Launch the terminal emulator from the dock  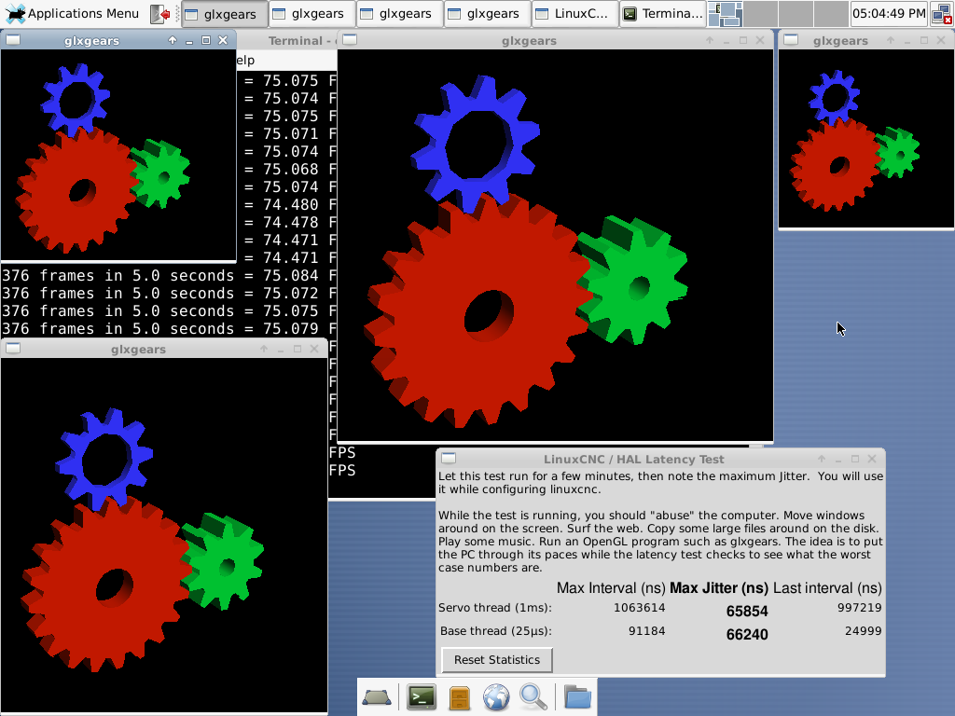tap(422, 697)
